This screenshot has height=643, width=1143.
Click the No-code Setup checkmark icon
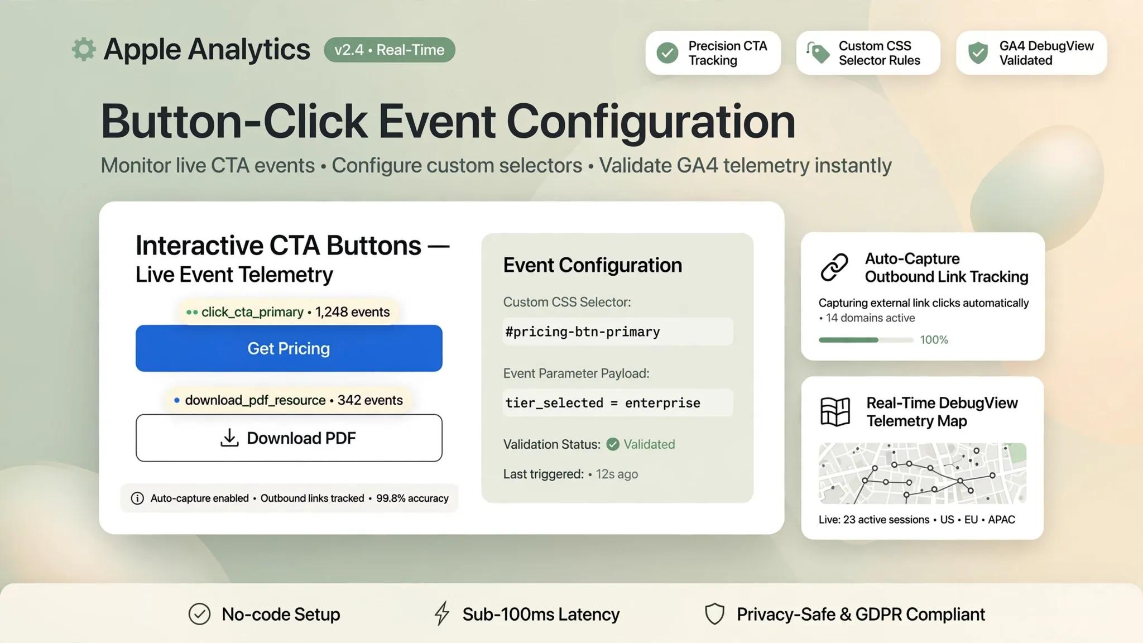[x=199, y=614]
